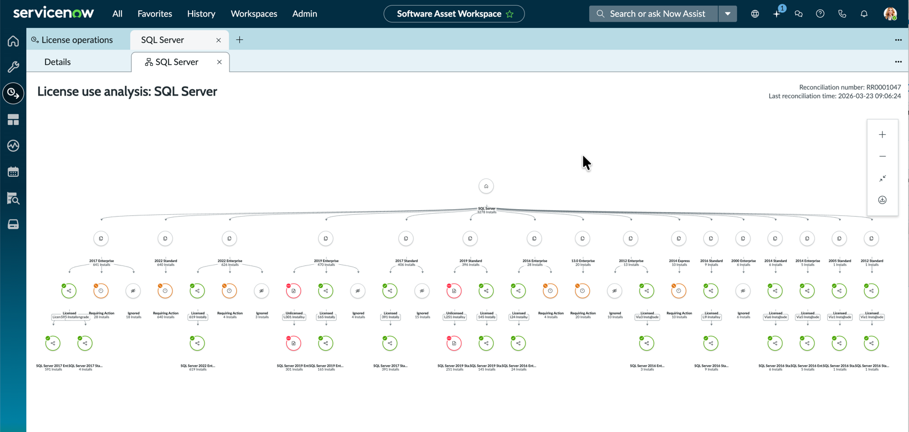Open the Workspaces menu
Screen dimensions: 909x432
coord(254,14)
